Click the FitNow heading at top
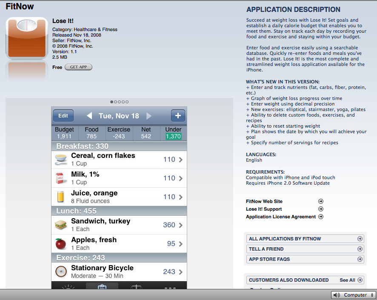Viewport: 377px width, 300px height. point(20,6)
